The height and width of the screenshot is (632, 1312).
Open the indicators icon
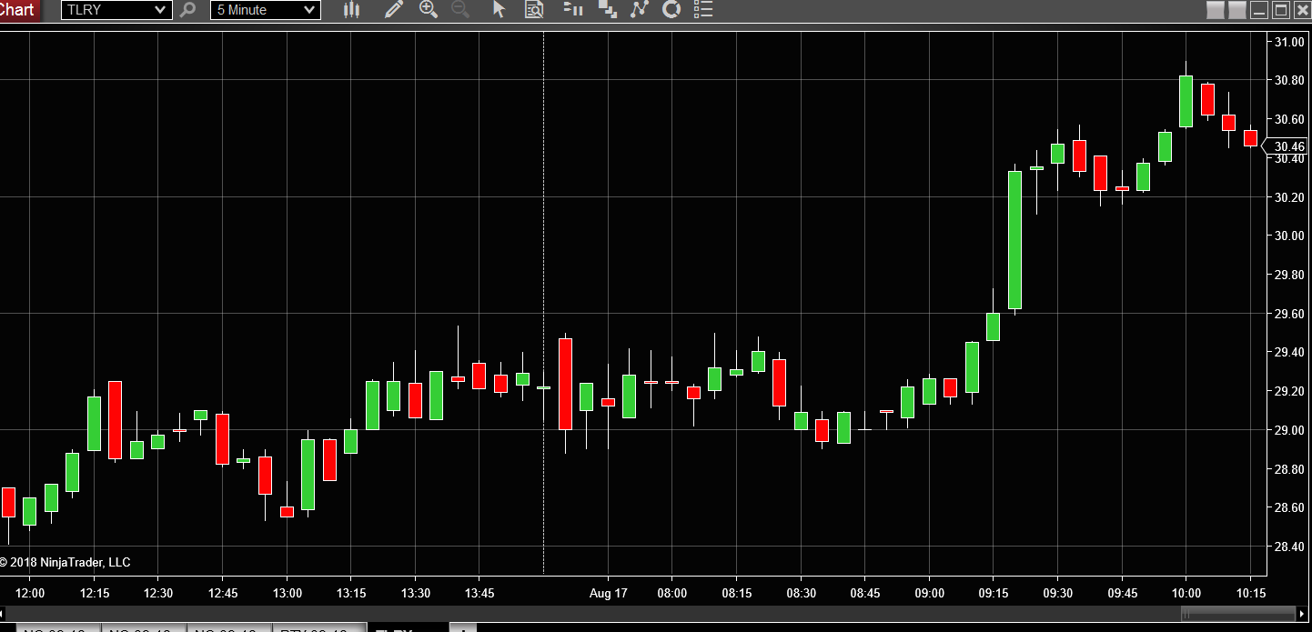[640, 10]
